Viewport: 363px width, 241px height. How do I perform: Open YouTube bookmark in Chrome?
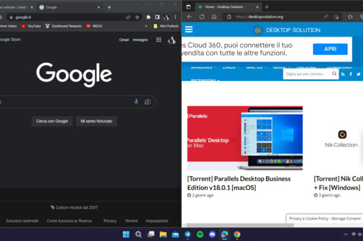31,26
